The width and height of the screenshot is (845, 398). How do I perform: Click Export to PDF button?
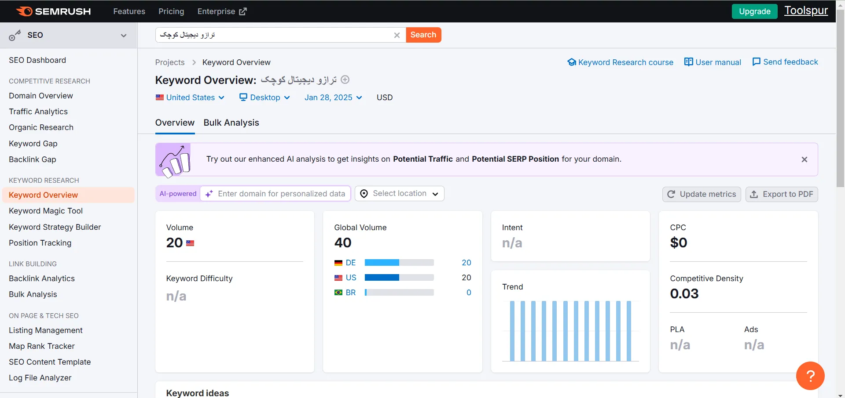point(782,194)
